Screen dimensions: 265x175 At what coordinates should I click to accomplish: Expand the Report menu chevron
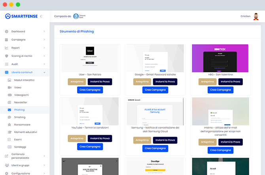44,48
